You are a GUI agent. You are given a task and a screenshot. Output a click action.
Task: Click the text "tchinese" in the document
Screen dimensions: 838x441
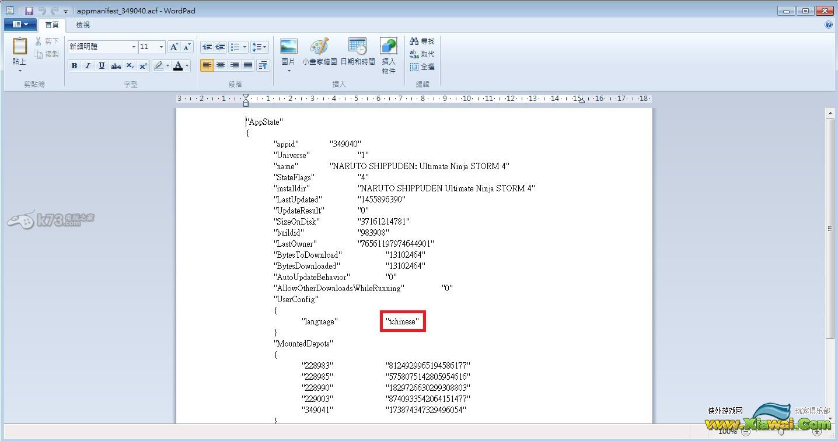[402, 321]
